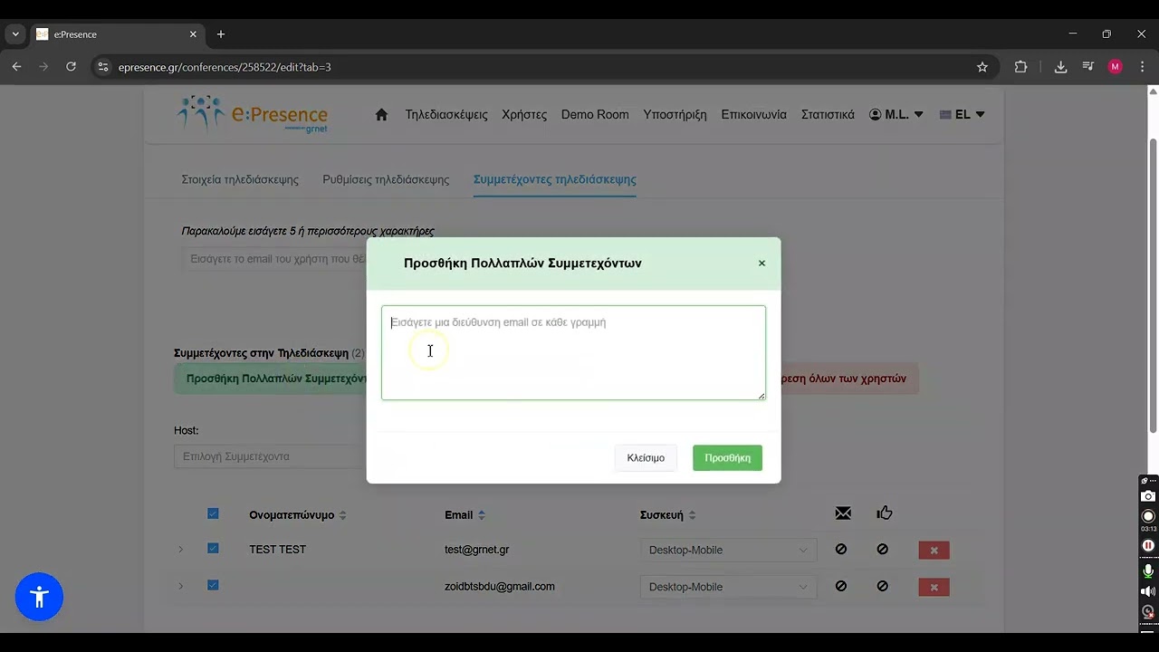Open the Chrome profile avatar M
The image size is (1159, 652).
click(x=1115, y=67)
